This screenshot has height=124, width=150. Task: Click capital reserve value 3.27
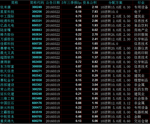point(95,112)
